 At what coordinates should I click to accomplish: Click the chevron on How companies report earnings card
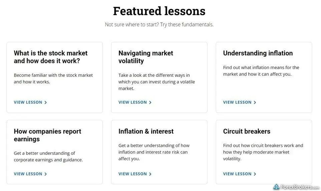tap(45, 174)
